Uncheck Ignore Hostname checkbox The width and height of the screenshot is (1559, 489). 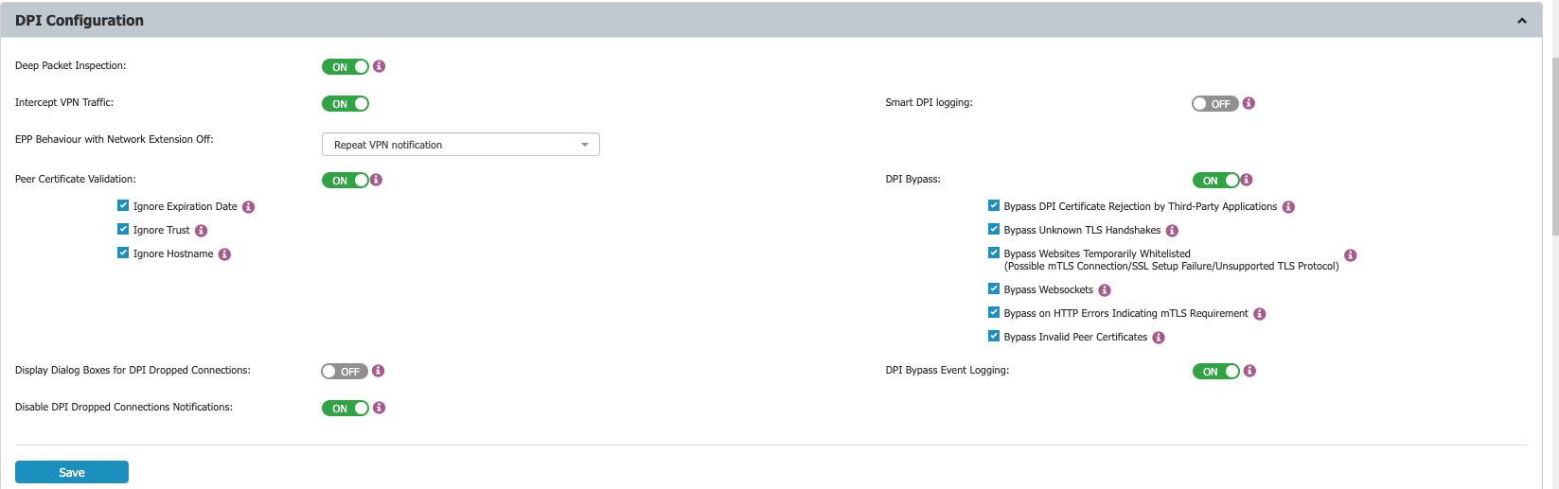coord(123,253)
